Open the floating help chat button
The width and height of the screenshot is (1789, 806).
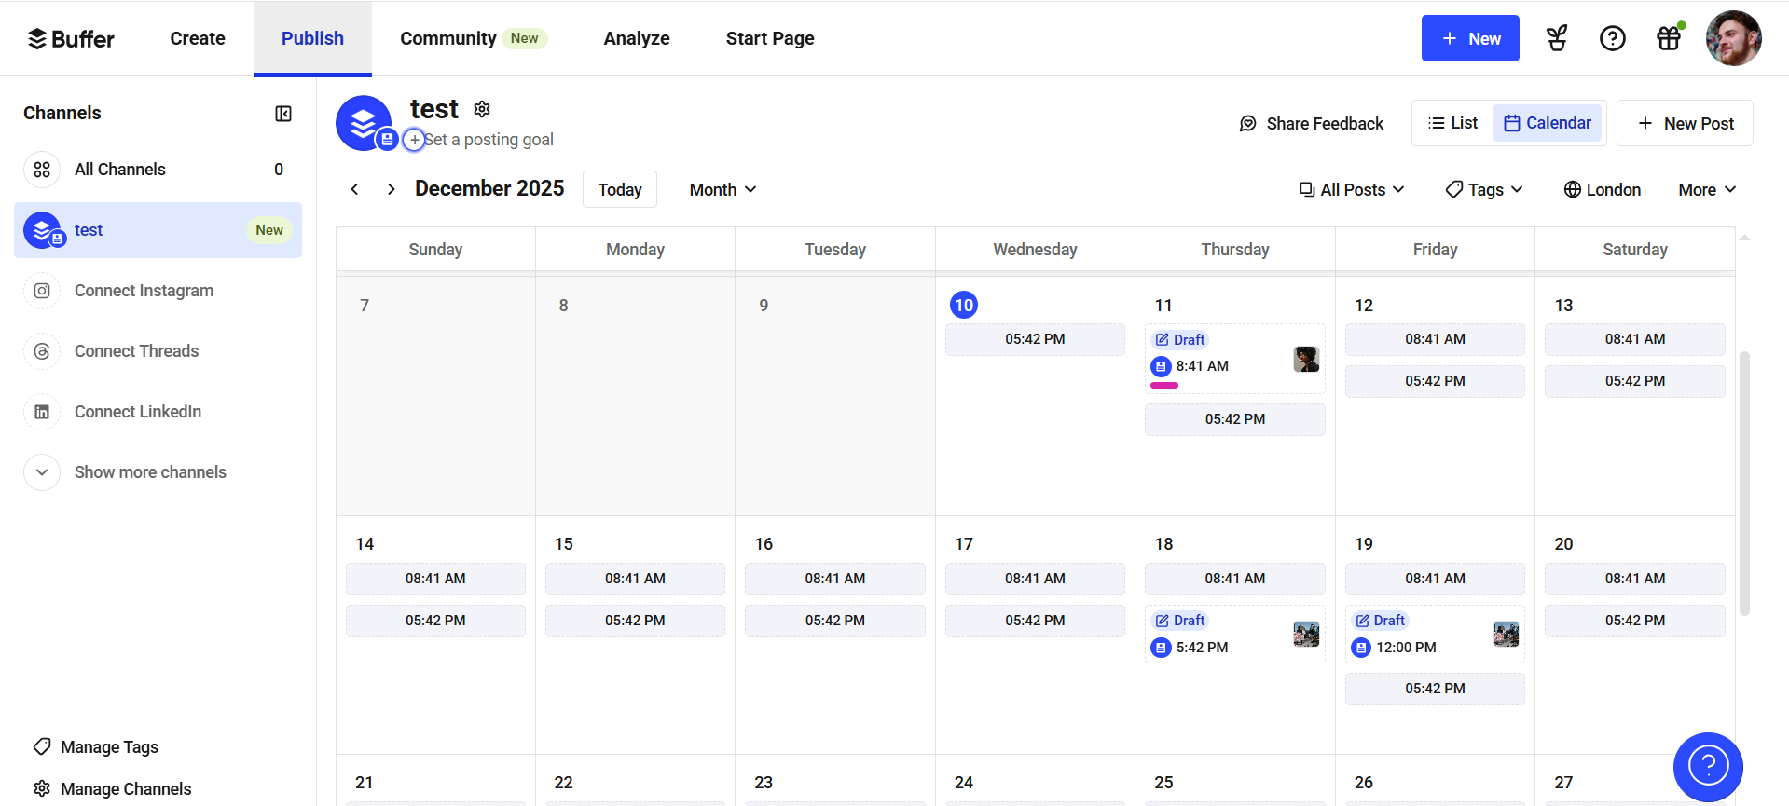(x=1708, y=767)
